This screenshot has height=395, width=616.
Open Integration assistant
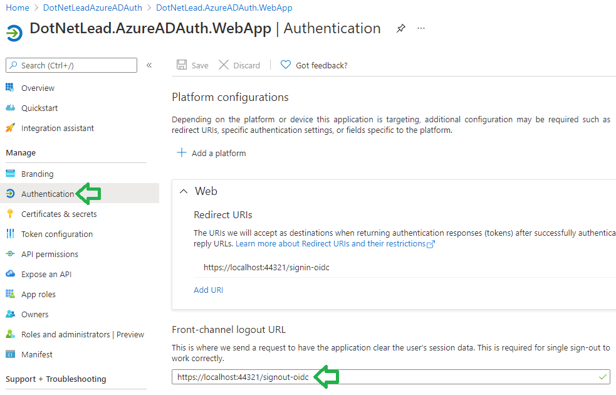[x=58, y=128]
